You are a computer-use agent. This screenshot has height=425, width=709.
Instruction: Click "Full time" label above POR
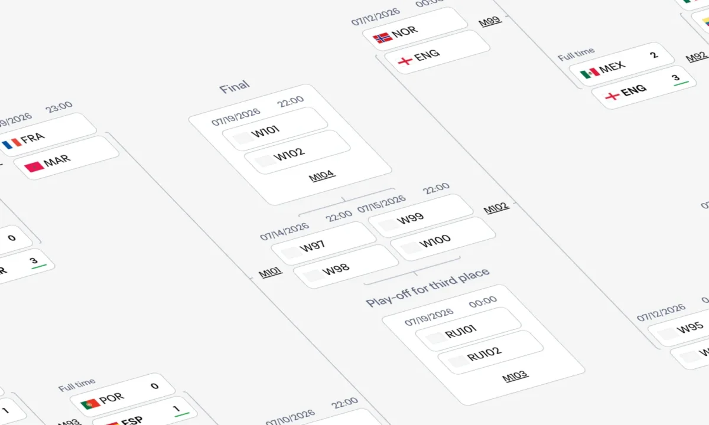click(77, 385)
